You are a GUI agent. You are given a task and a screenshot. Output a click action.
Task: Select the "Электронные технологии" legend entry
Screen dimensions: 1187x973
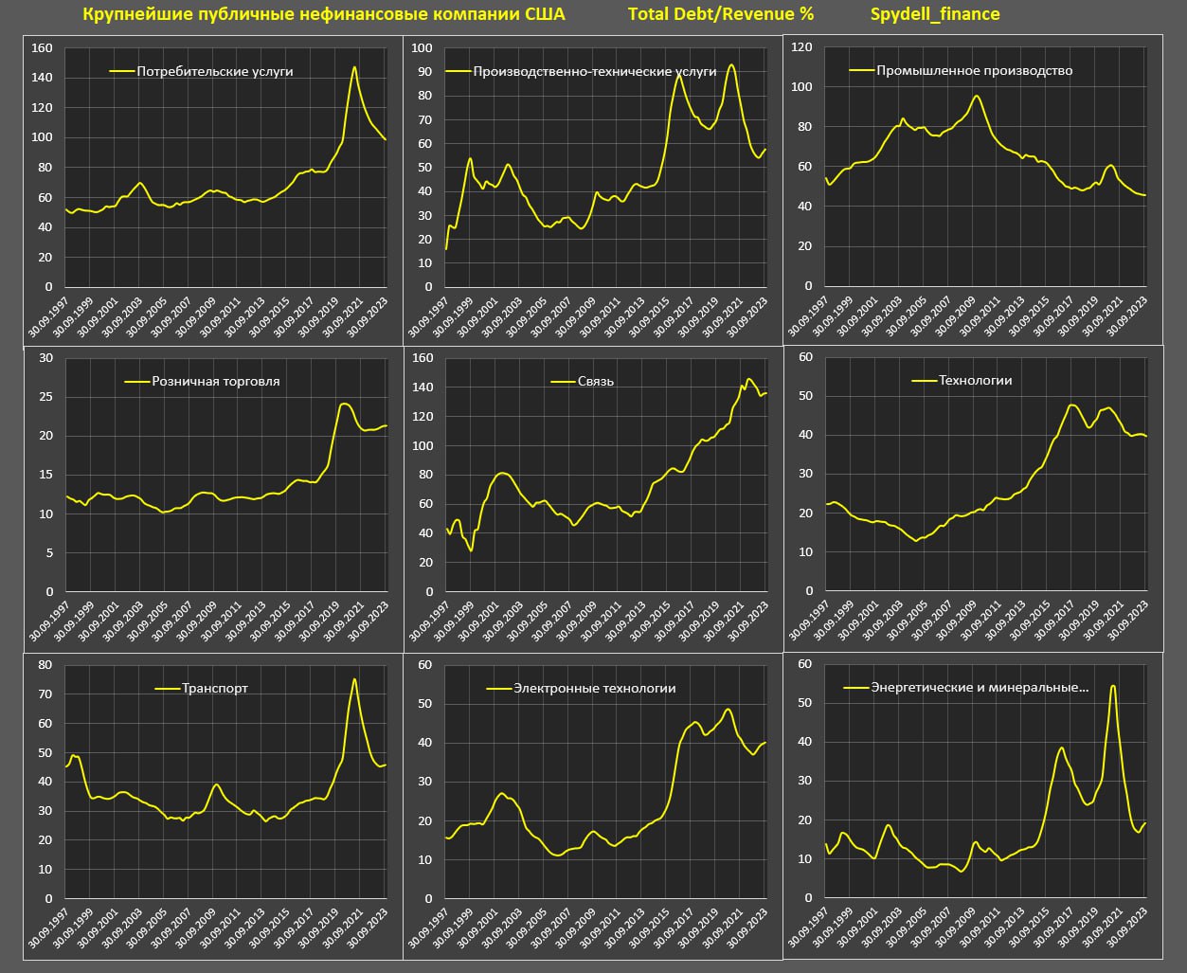click(594, 689)
